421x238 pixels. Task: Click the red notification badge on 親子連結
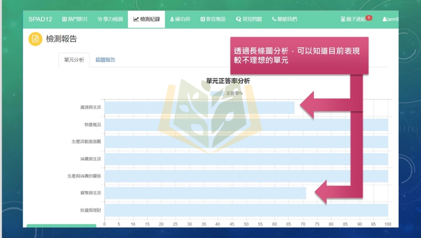[369, 18]
